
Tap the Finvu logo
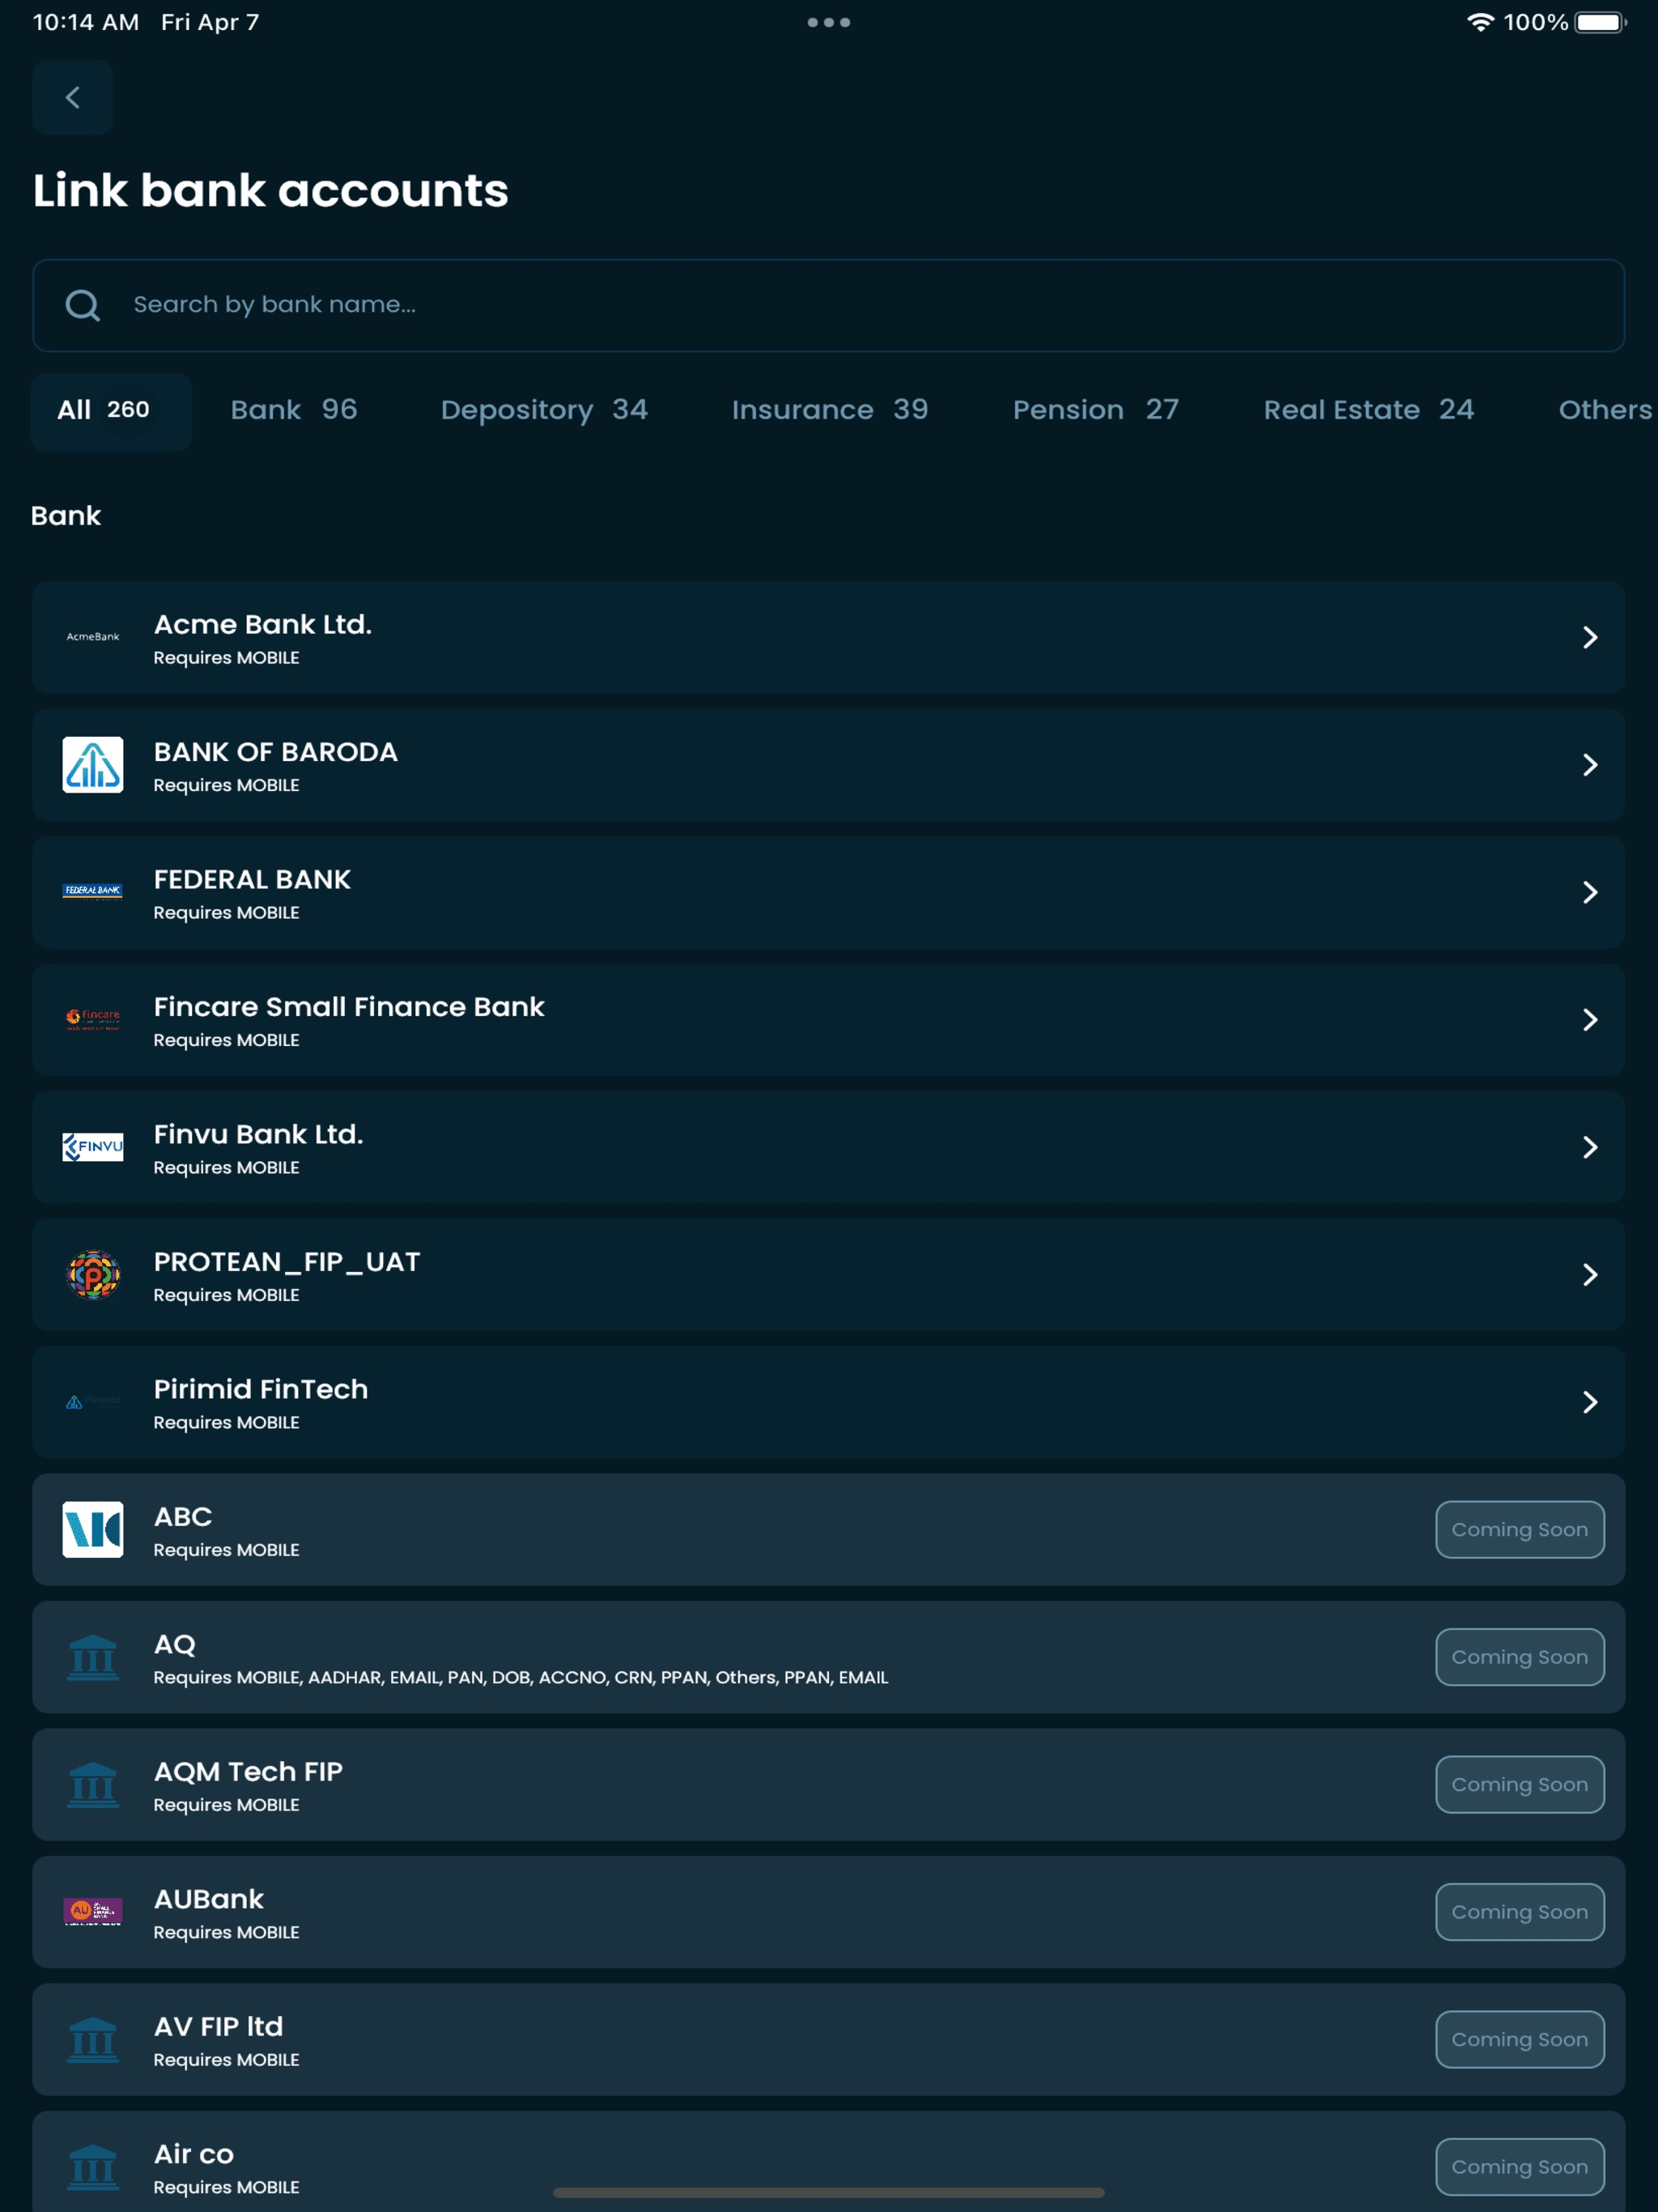click(93, 1147)
